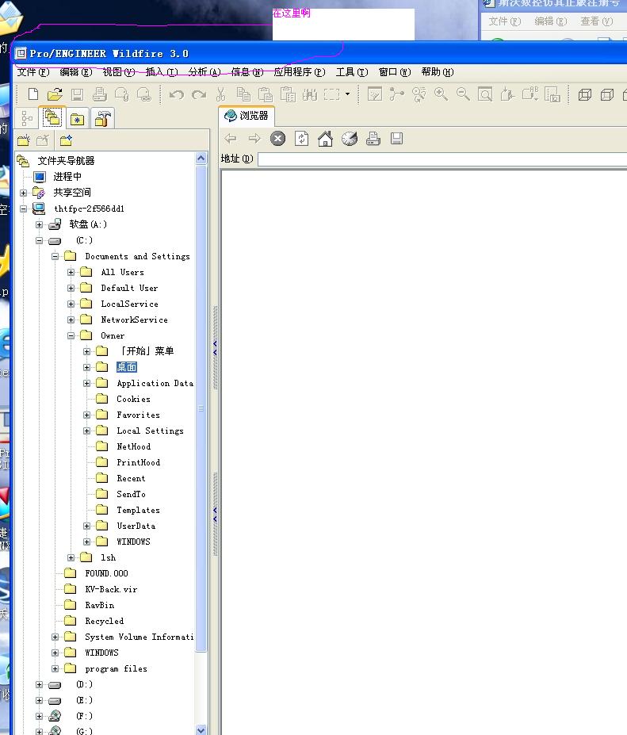Expand the 软盘 (A:) drive node
Screen dimensions: 627x735
coord(39,225)
